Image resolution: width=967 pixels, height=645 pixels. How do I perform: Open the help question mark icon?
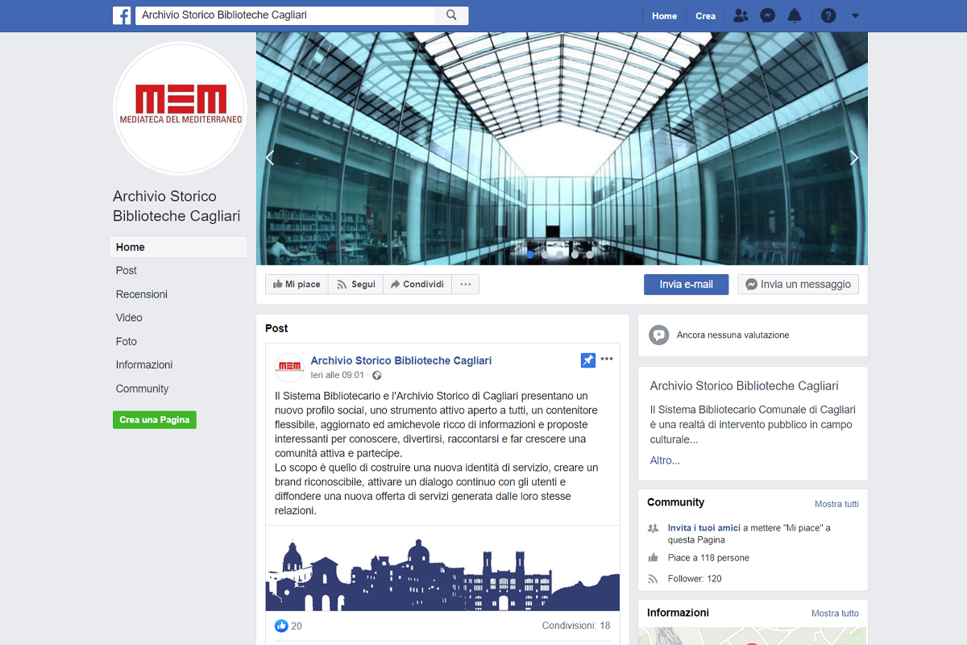pos(828,15)
